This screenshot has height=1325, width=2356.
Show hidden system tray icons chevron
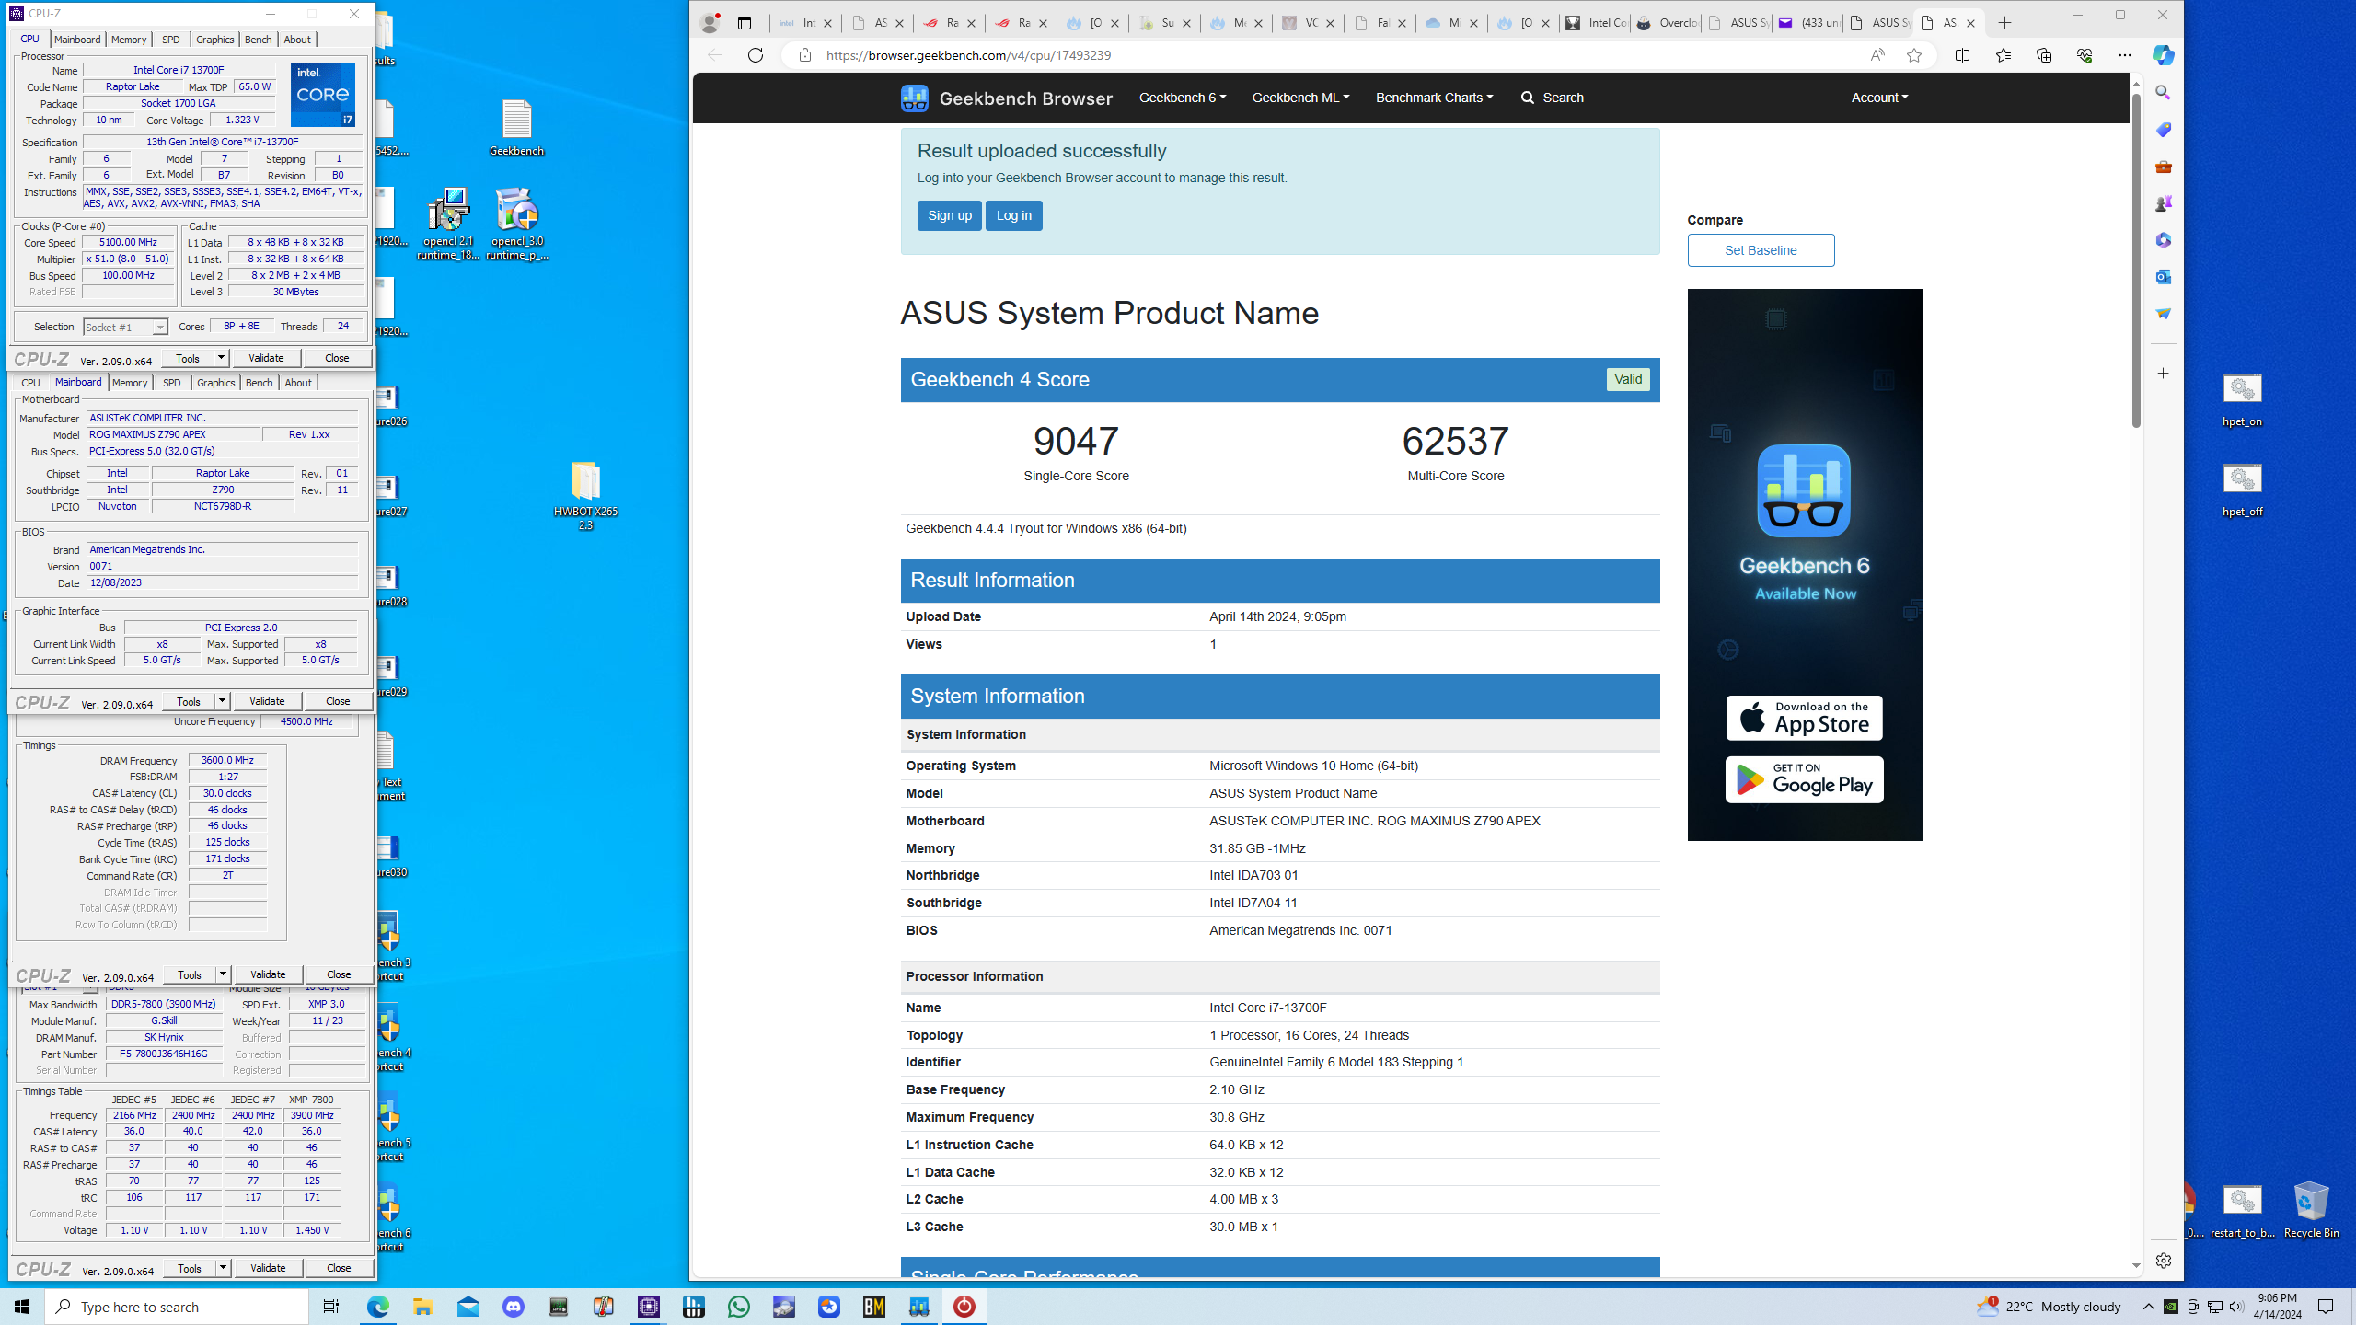point(2148,1307)
